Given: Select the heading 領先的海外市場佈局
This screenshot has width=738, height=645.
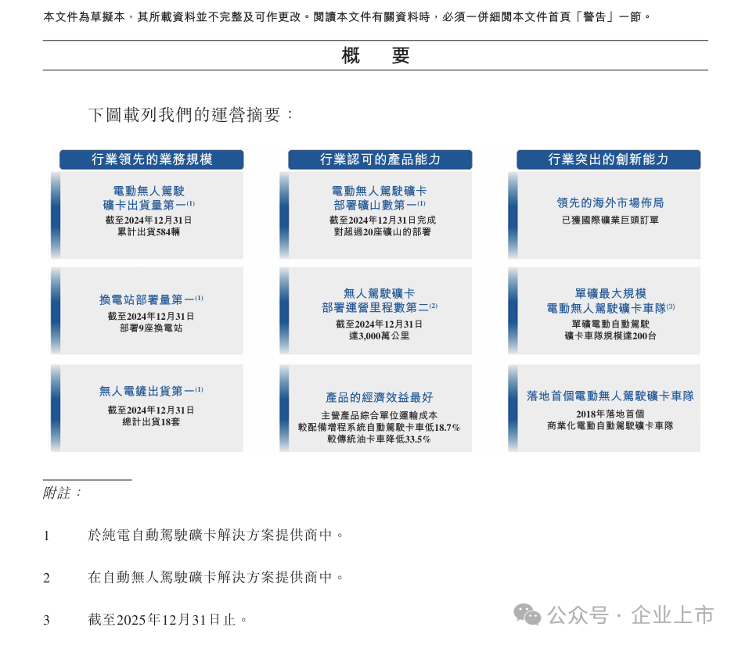Looking at the screenshot, I should [x=610, y=202].
